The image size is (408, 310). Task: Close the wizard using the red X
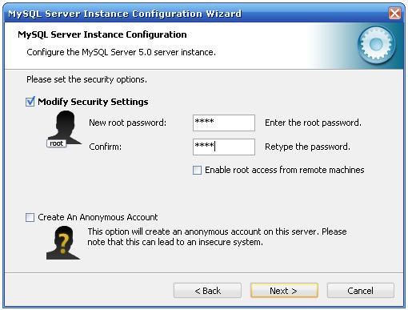(x=394, y=13)
